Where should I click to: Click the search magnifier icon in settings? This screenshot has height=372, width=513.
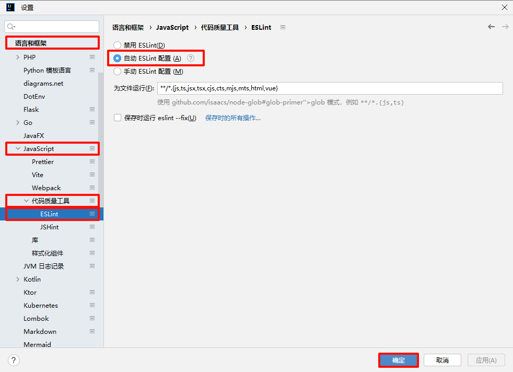(x=11, y=27)
